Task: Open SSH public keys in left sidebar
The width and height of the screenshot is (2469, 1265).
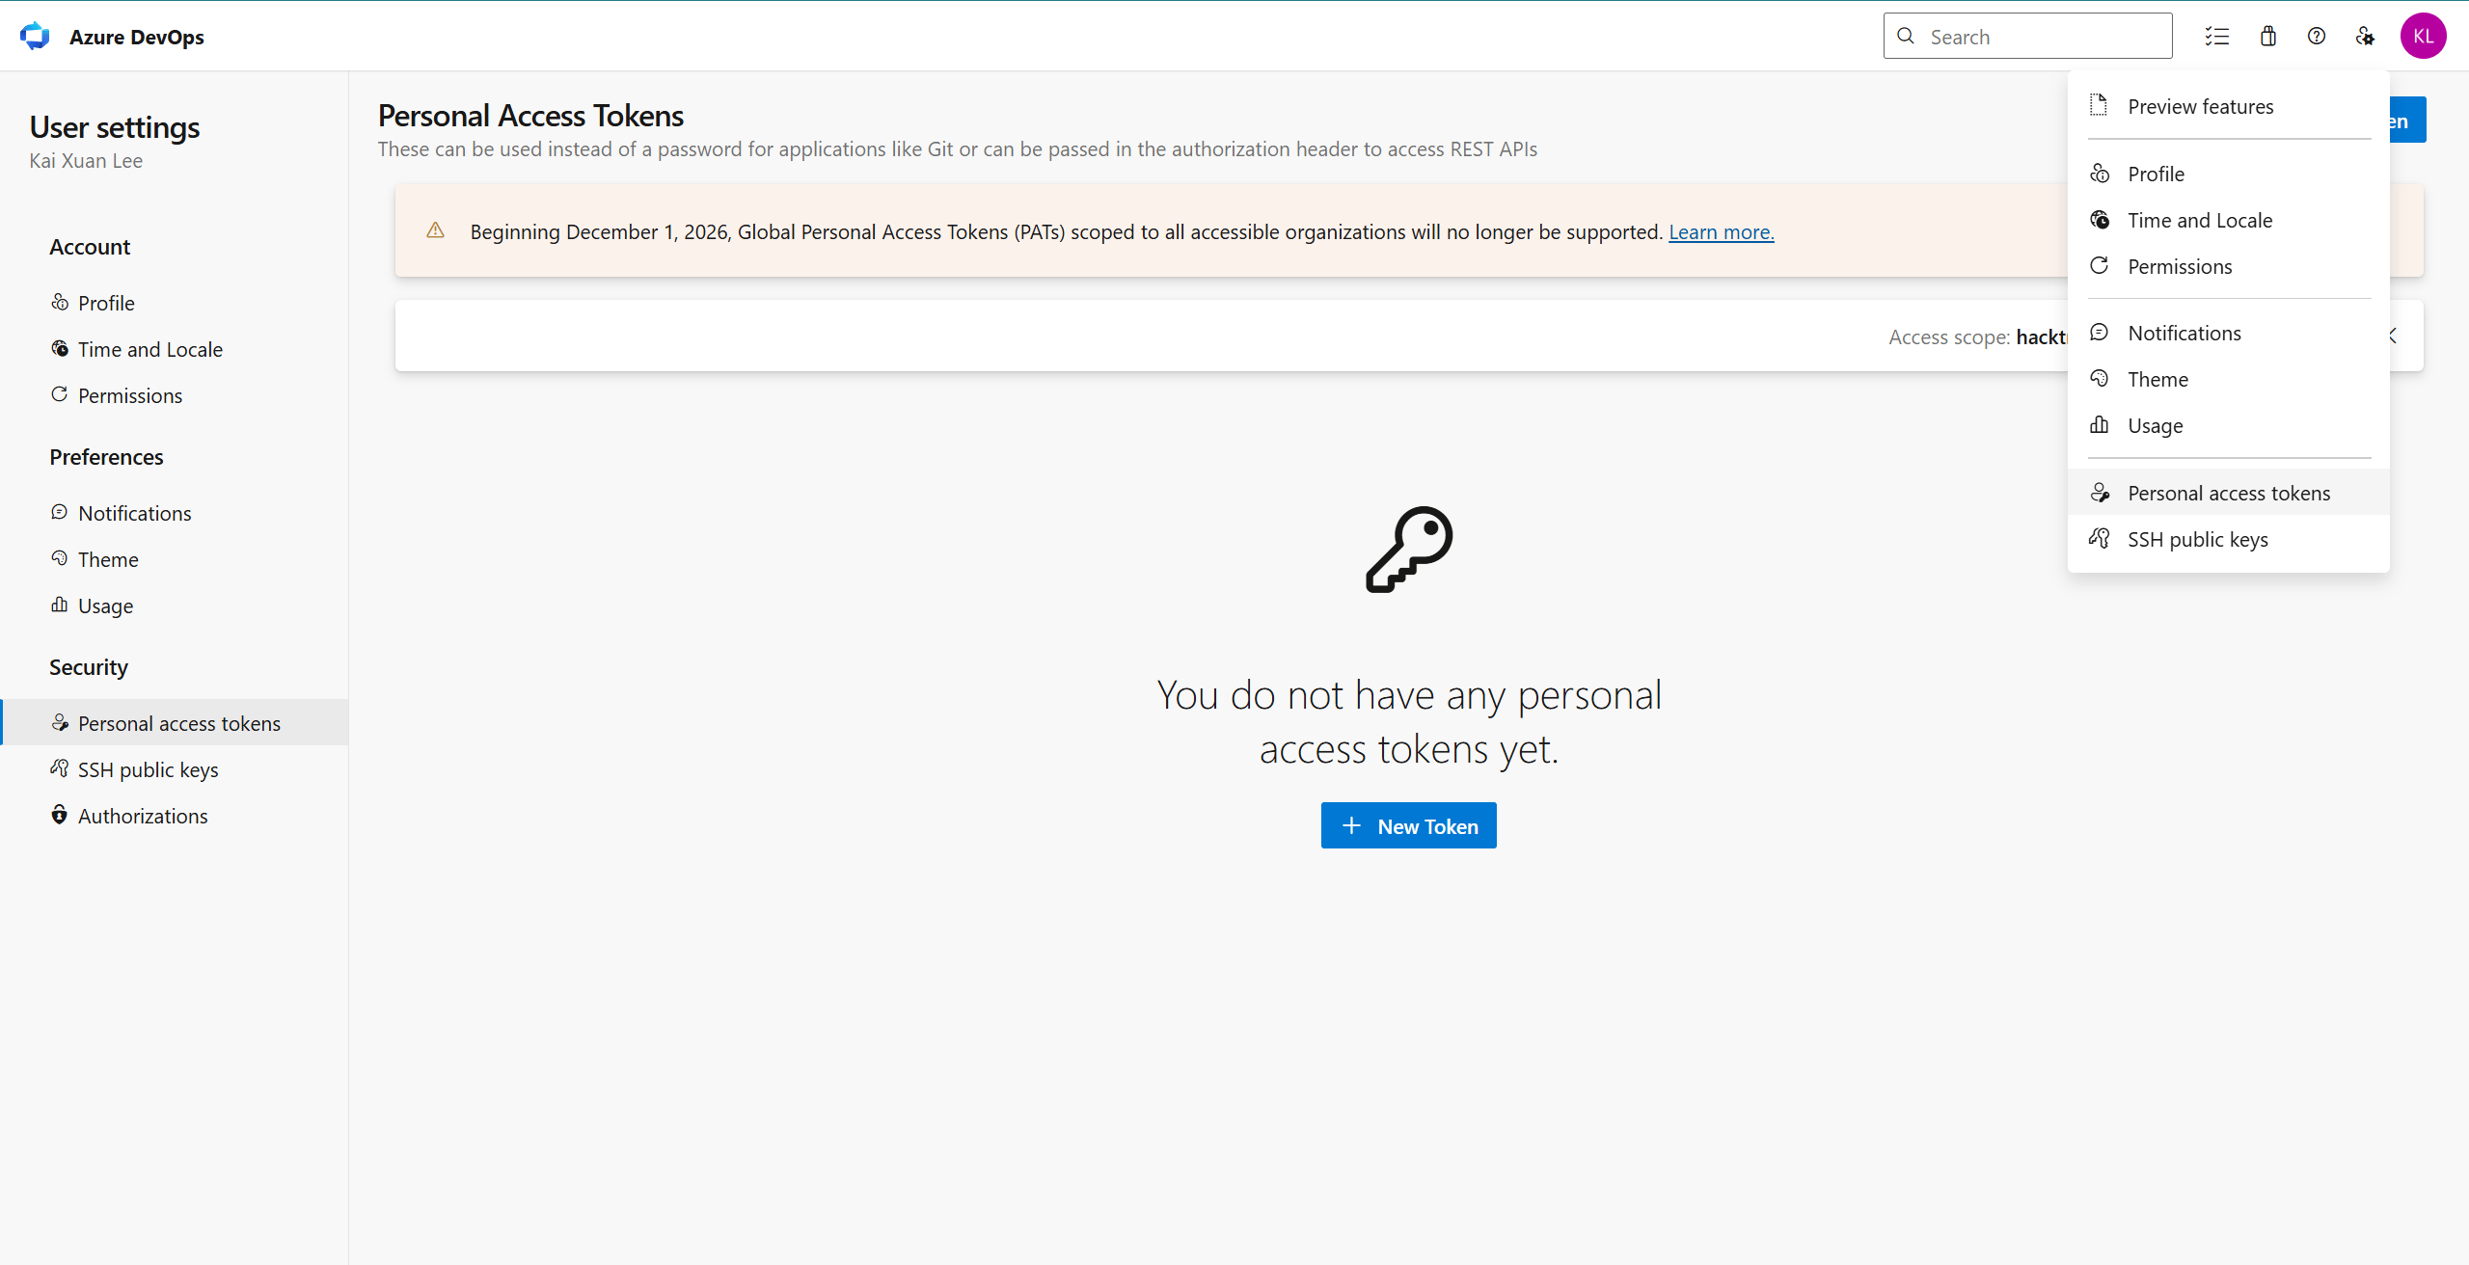Action: click(175, 769)
